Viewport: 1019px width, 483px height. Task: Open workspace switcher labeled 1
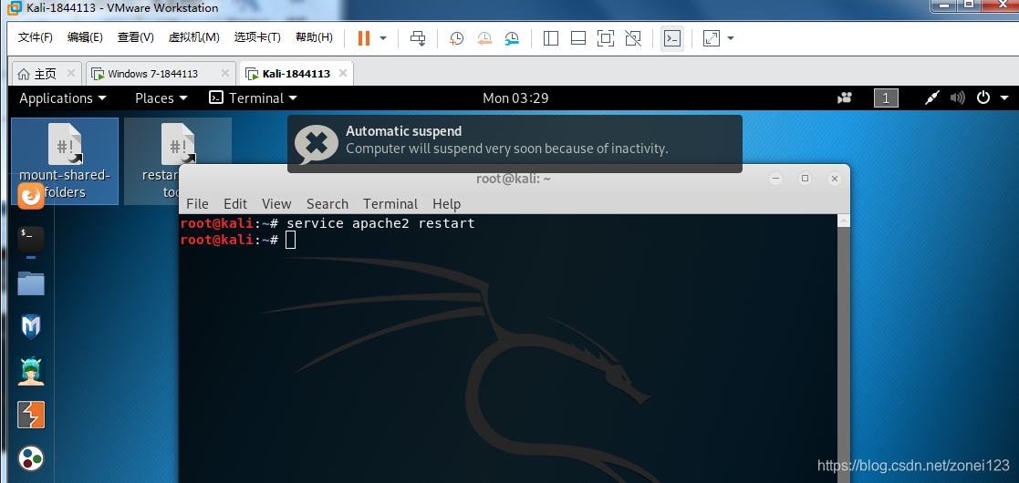(x=886, y=98)
